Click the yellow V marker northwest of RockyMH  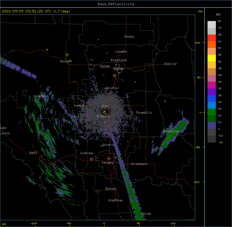(x=47, y=50)
